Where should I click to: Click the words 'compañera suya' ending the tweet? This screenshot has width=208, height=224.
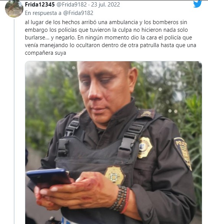pyautogui.click(x=45, y=53)
